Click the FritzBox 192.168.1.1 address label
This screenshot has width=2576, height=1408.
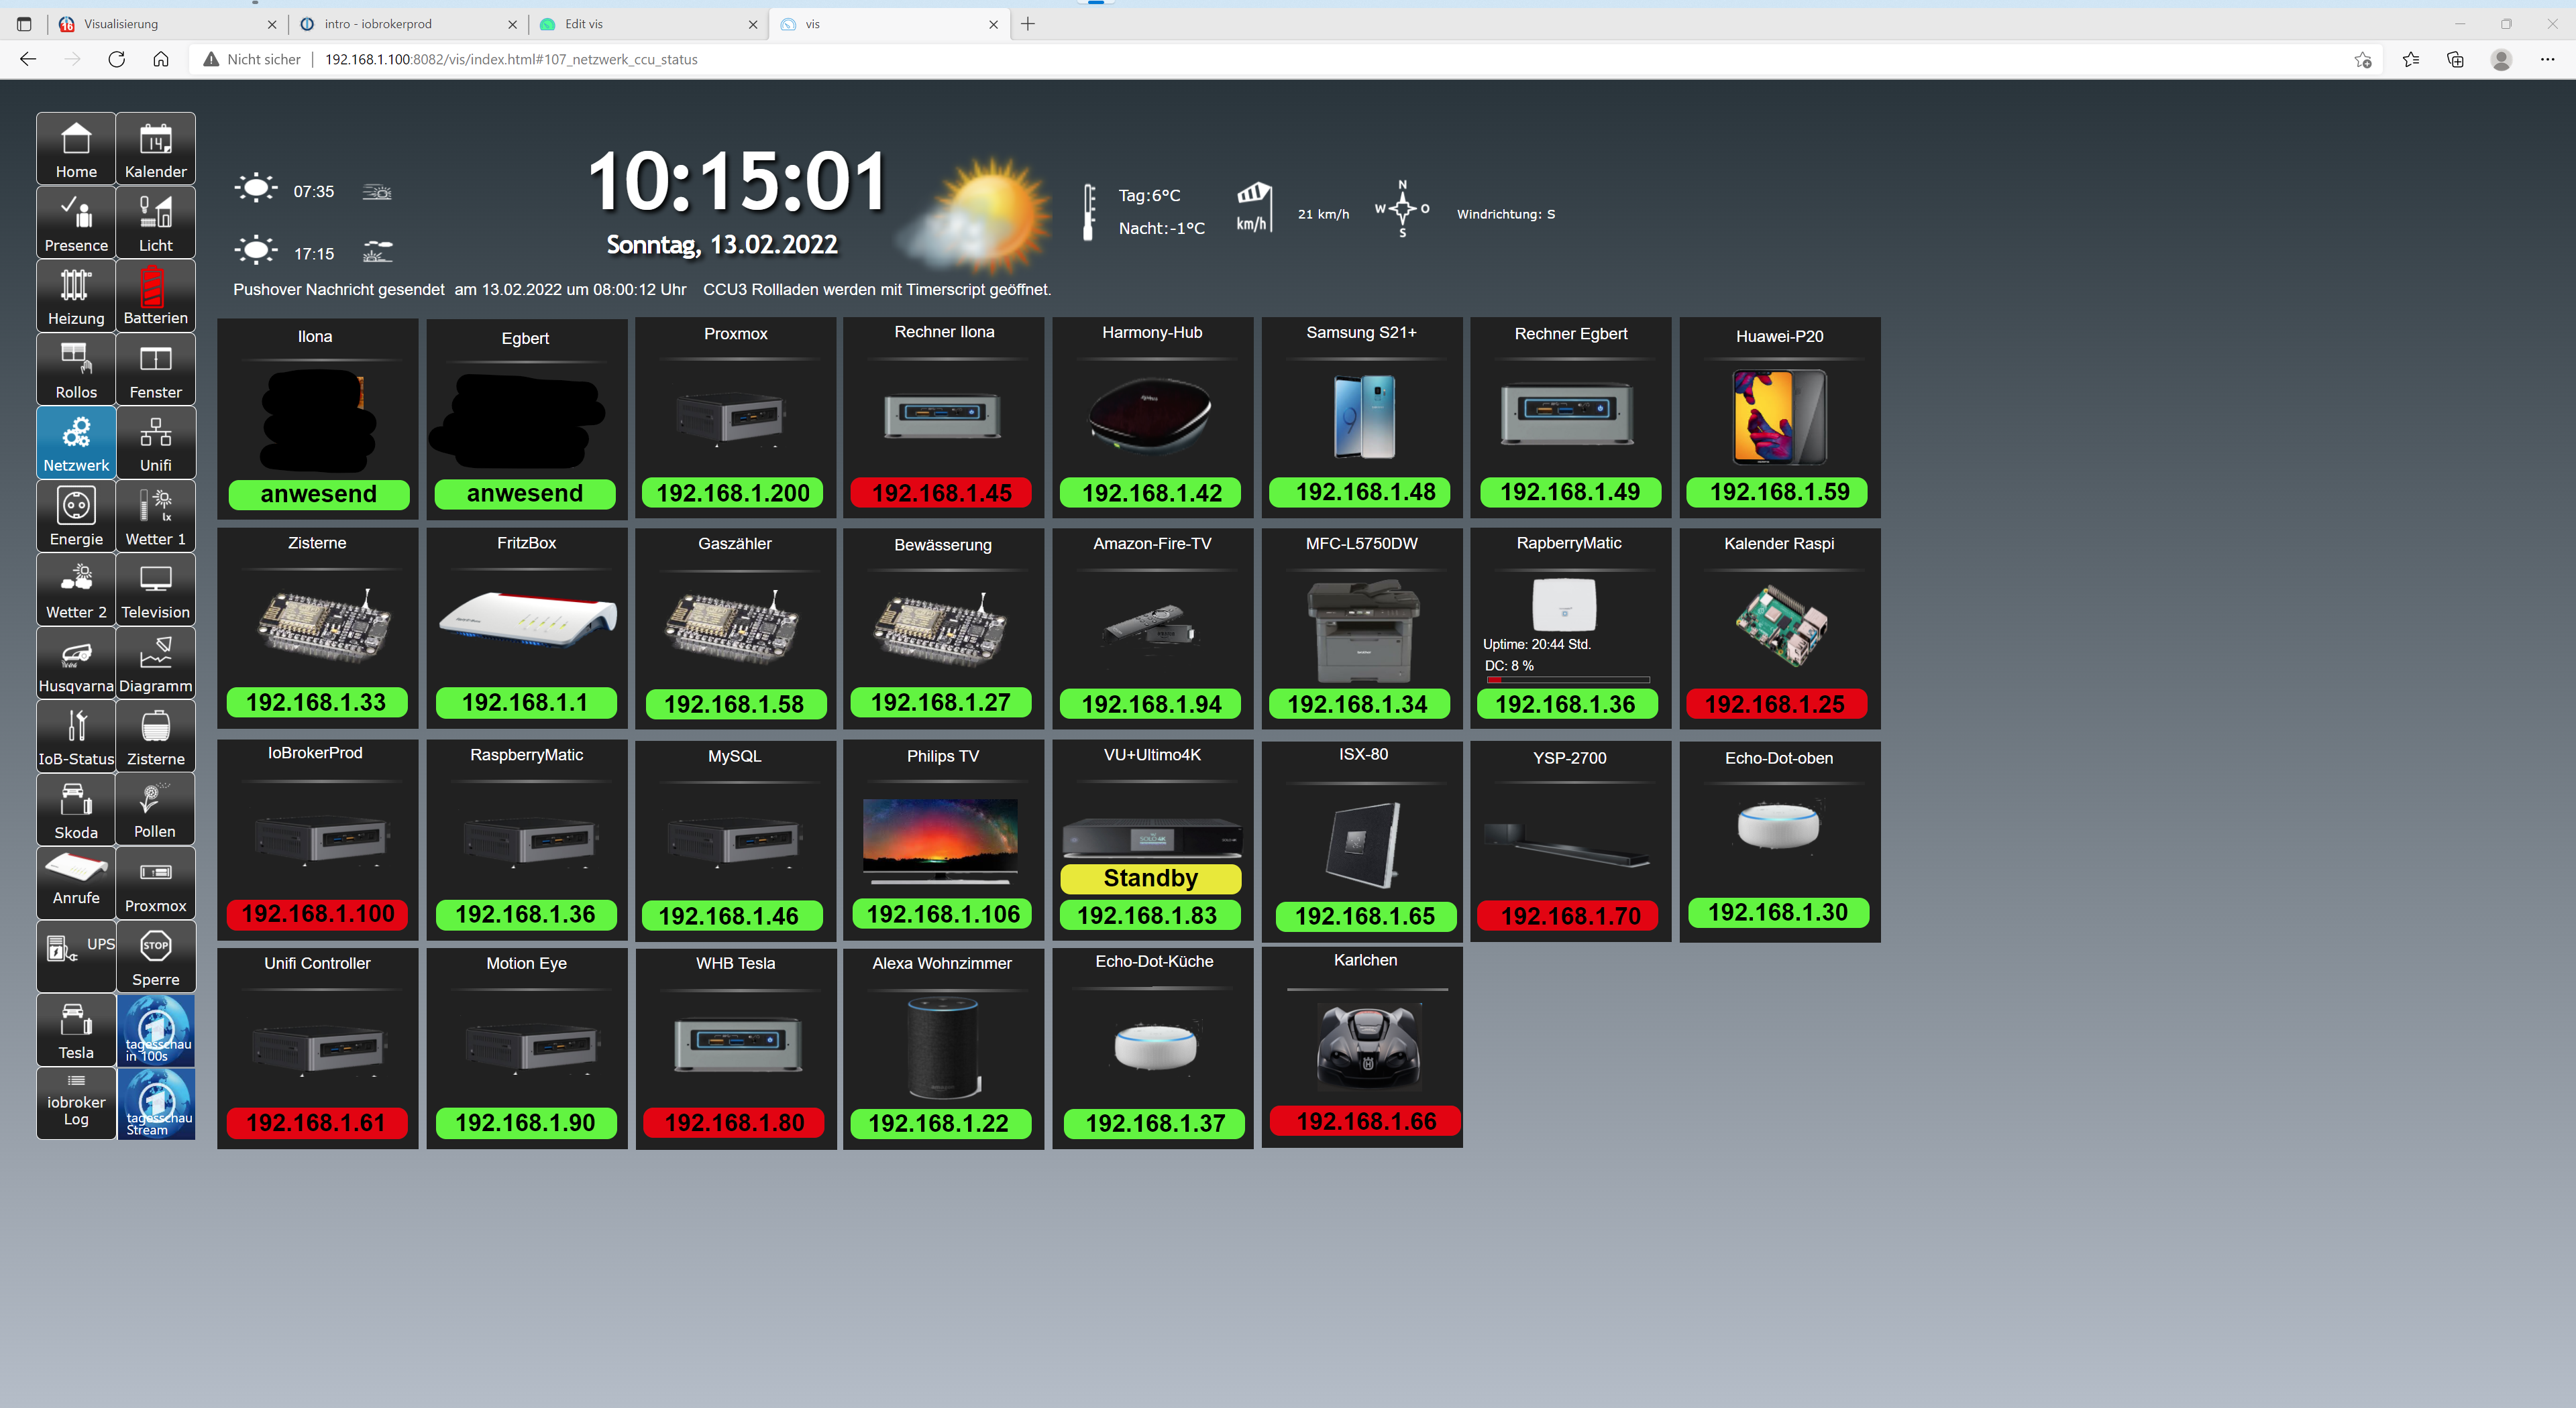(525, 703)
